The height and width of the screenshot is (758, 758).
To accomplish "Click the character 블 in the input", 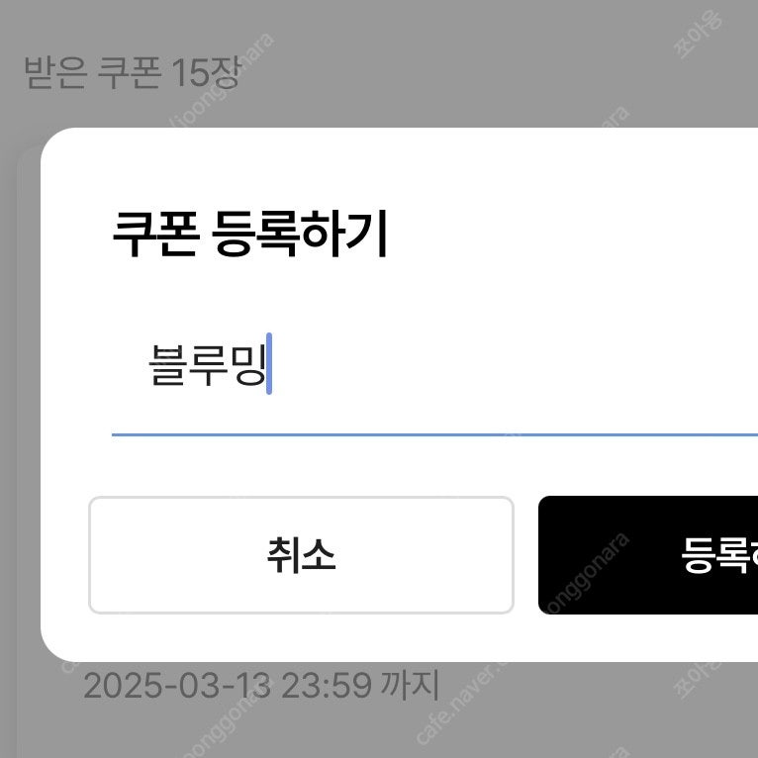I will [x=167, y=365].
